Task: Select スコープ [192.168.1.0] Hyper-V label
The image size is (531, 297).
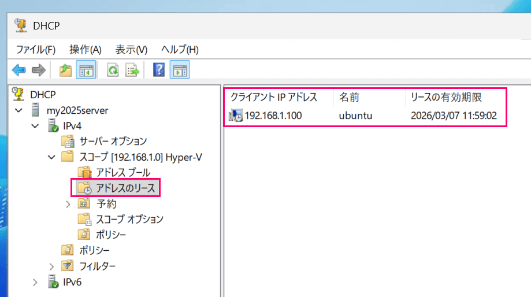Action: (x=140, y=157)
